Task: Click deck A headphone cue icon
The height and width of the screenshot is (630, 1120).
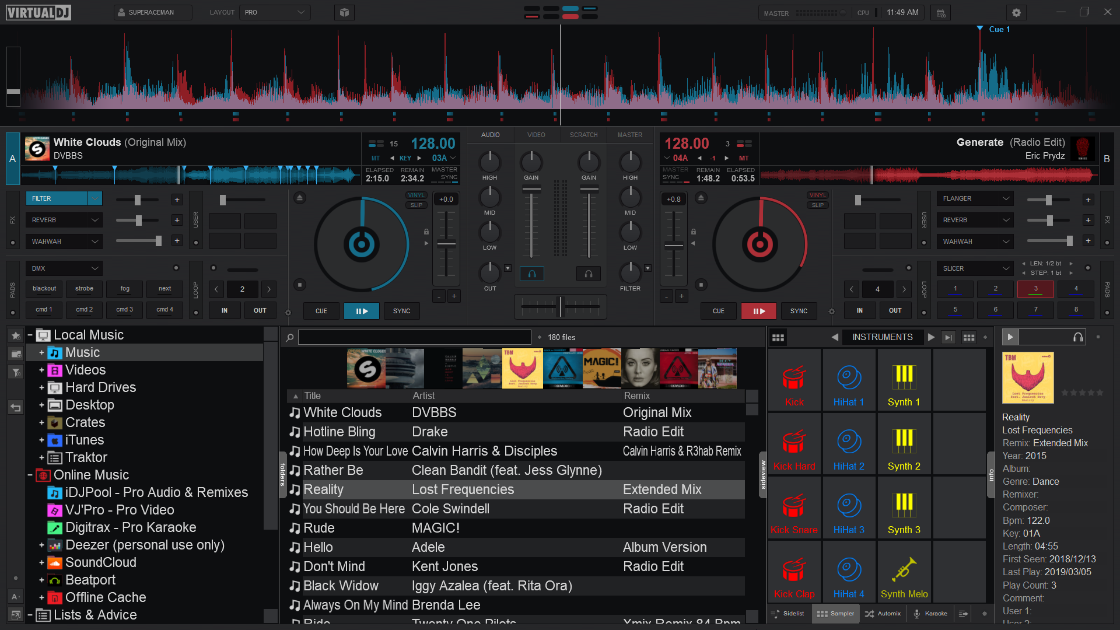Action: (531, 274)
